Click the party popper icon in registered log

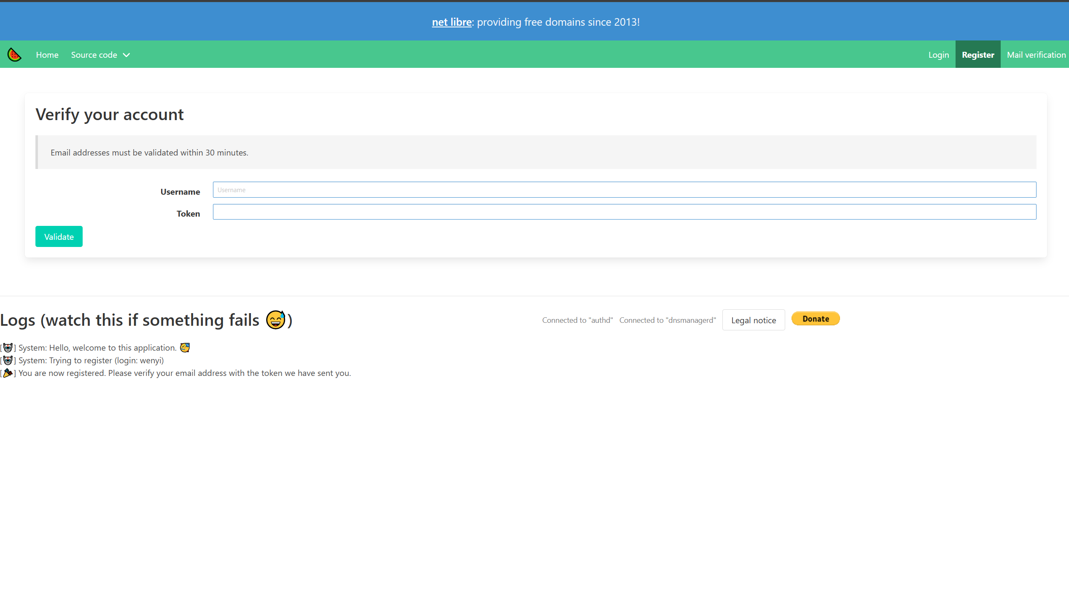(8, 373)
